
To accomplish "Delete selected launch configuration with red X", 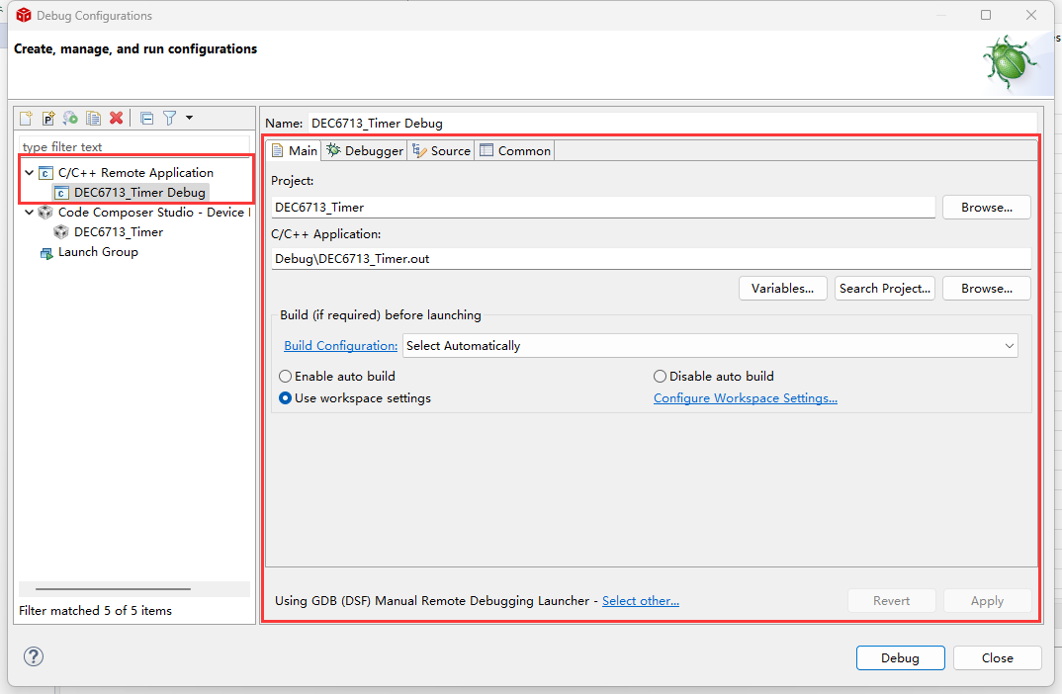I will (116, 118).
